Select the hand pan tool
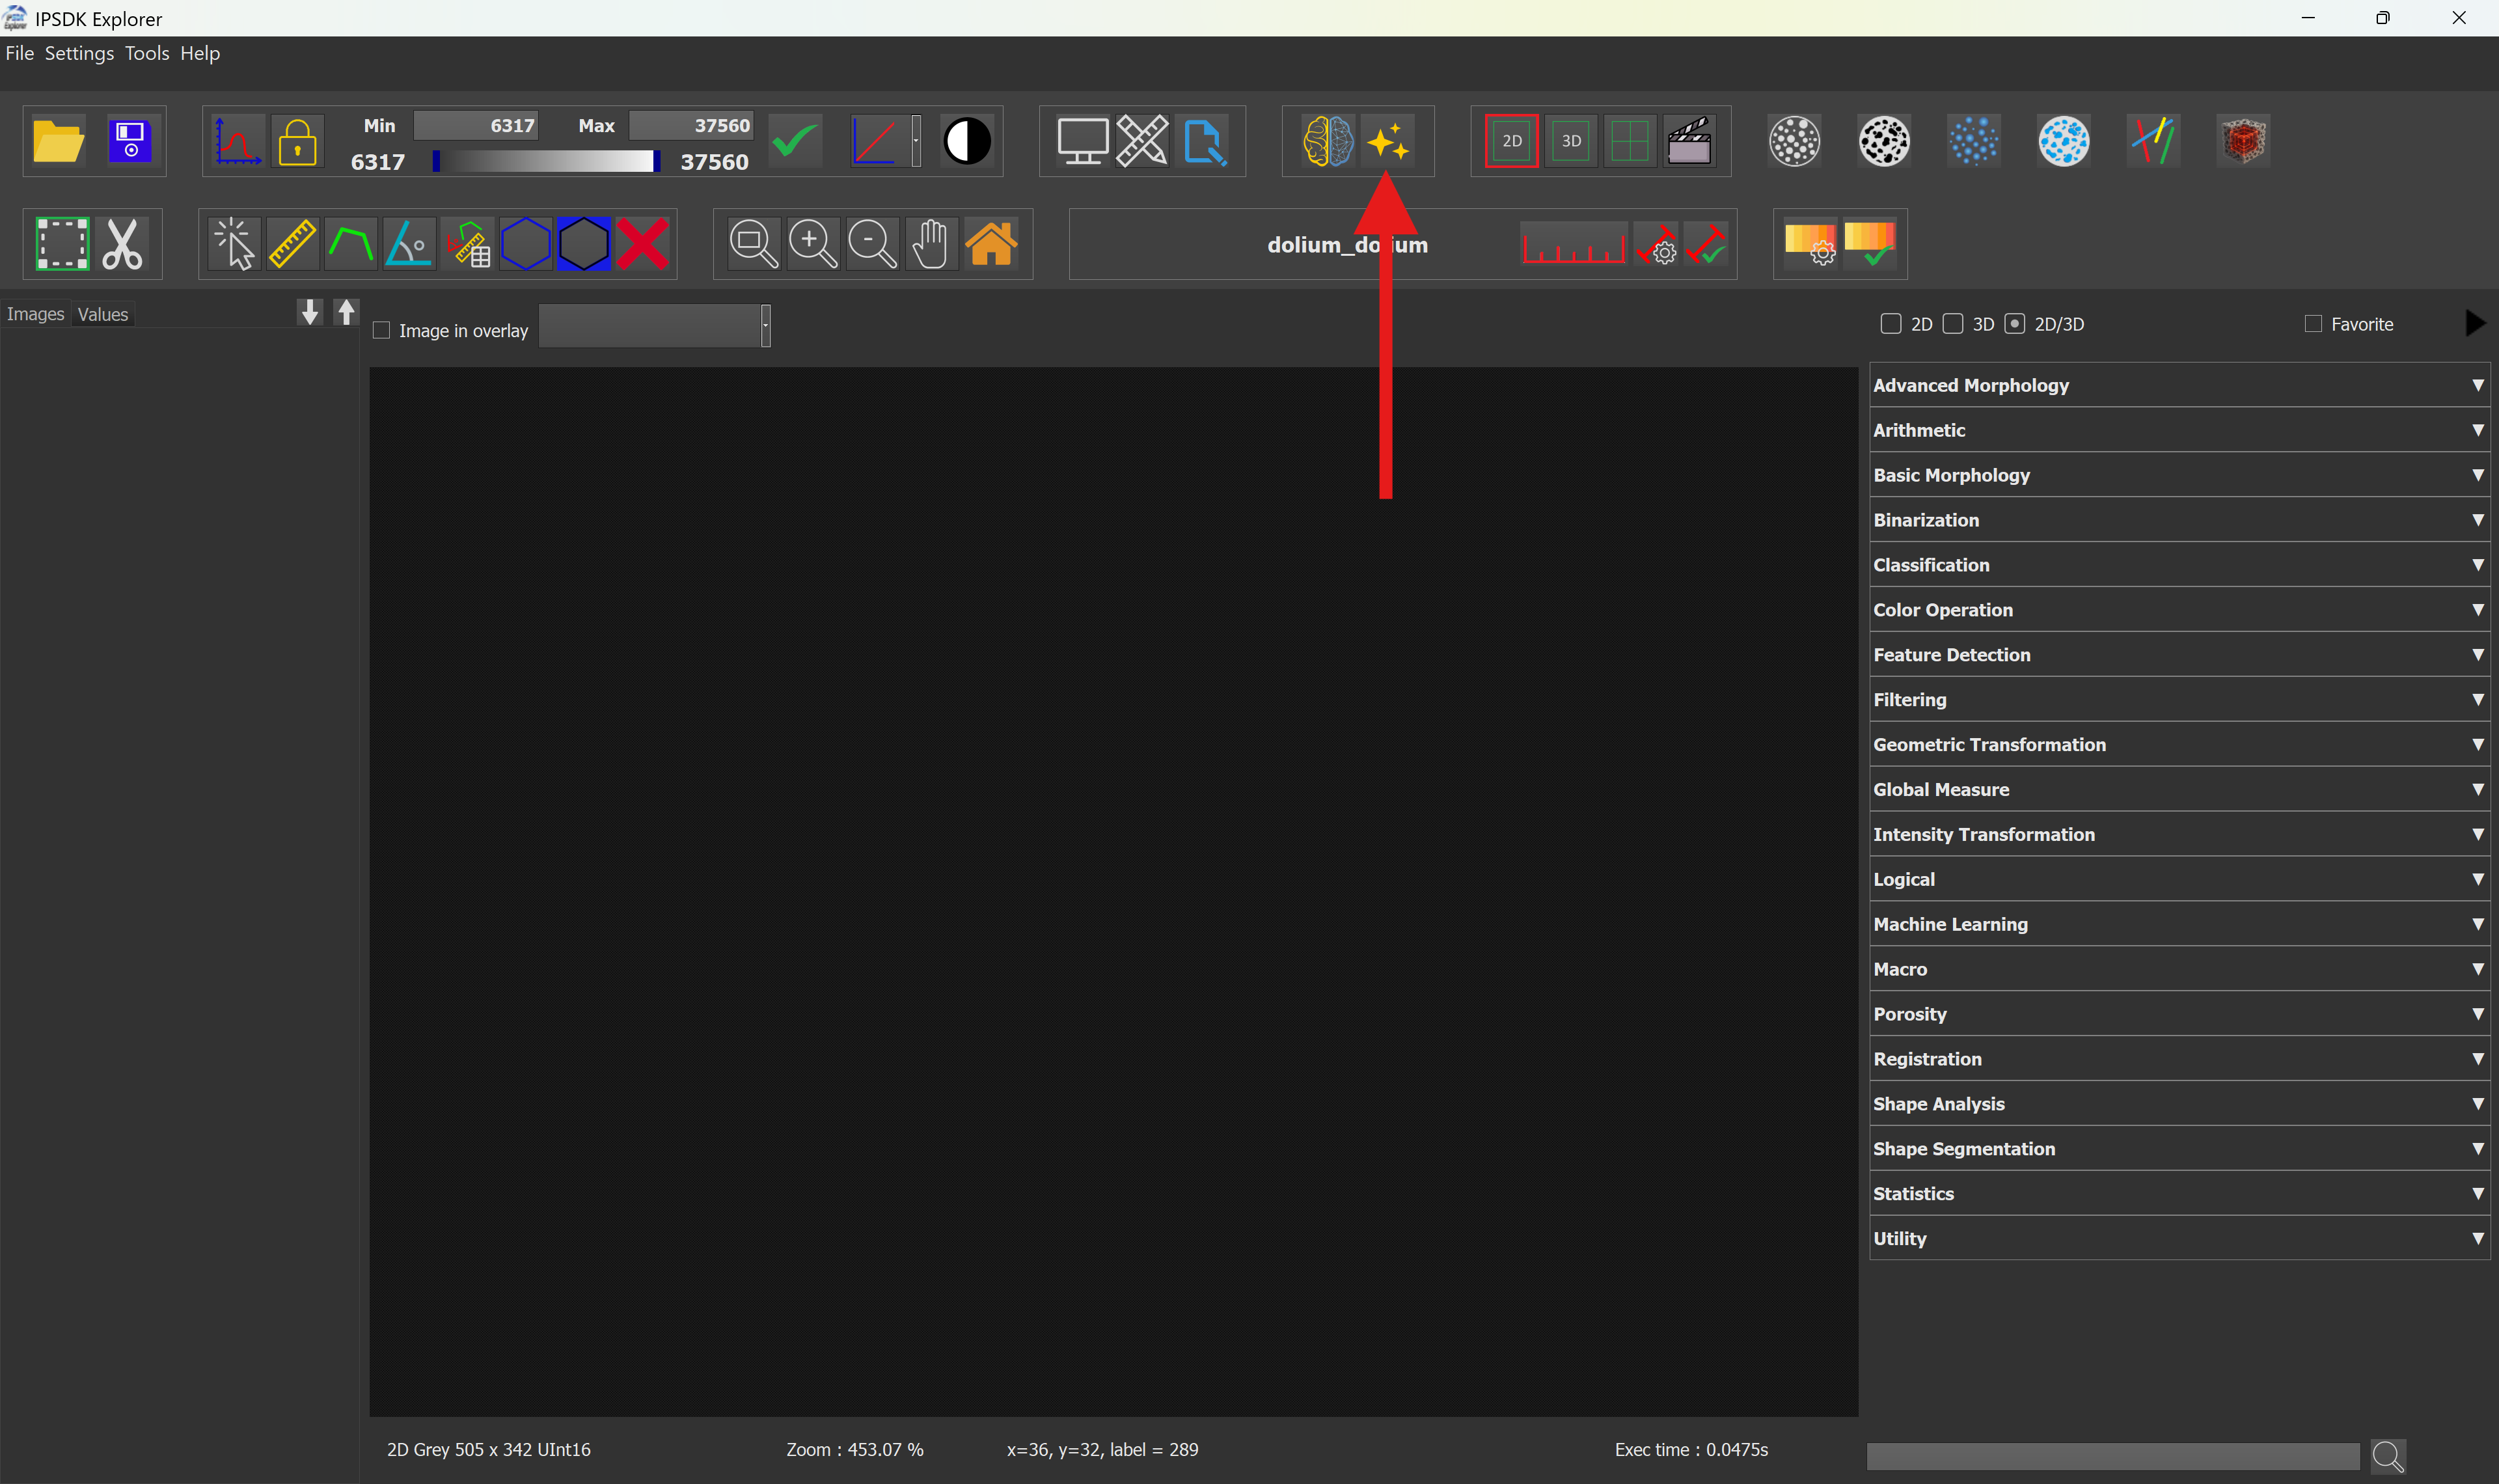 pos(931,244)
